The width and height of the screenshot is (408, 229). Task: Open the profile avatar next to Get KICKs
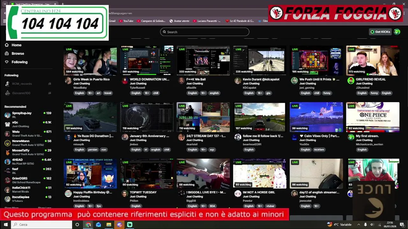click(x=397, y=32)
